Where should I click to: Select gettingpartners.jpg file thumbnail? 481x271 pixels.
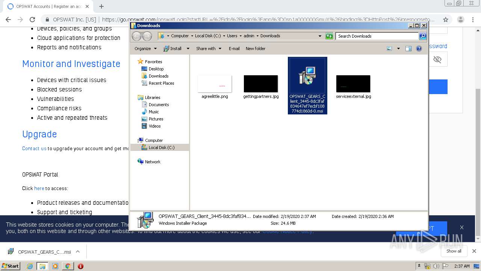click(261, 84)
